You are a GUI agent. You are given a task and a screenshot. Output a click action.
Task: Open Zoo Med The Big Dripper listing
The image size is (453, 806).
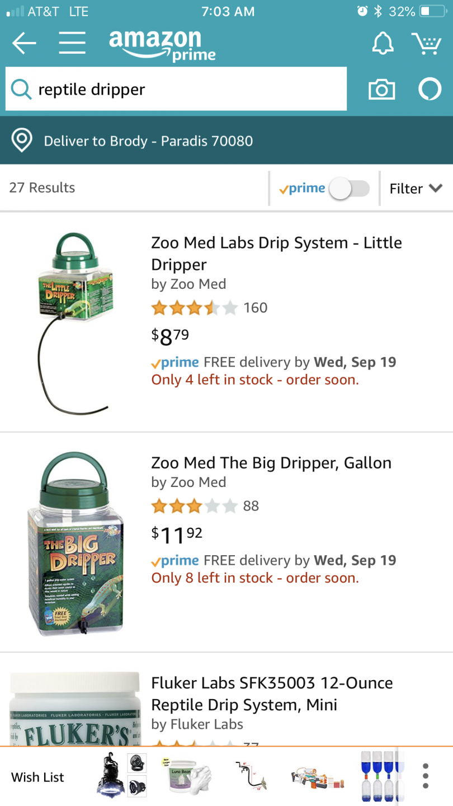click(x=271, y=463)
